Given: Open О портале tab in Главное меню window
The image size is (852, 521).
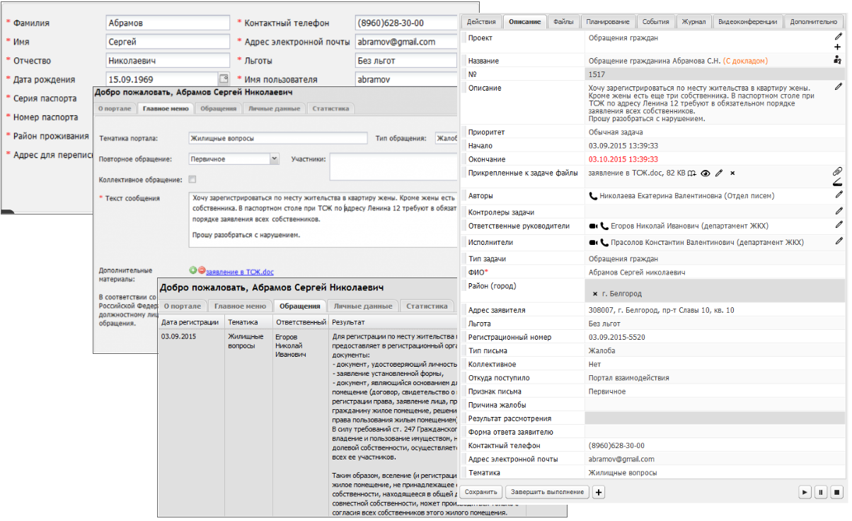Looking at the screenshot, I should point(115,109).
